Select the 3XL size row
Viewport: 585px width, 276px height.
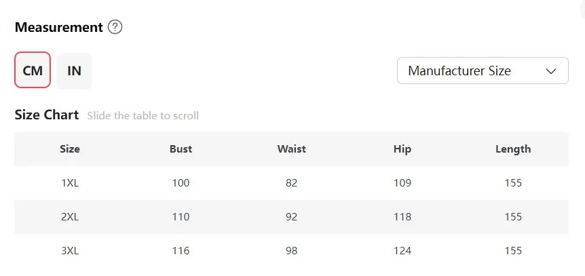(x=70, y=251)
